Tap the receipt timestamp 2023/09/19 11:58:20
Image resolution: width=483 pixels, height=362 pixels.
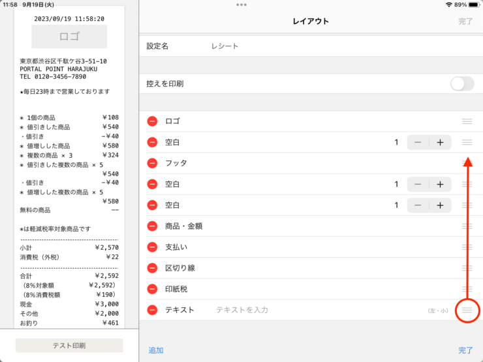69,19
